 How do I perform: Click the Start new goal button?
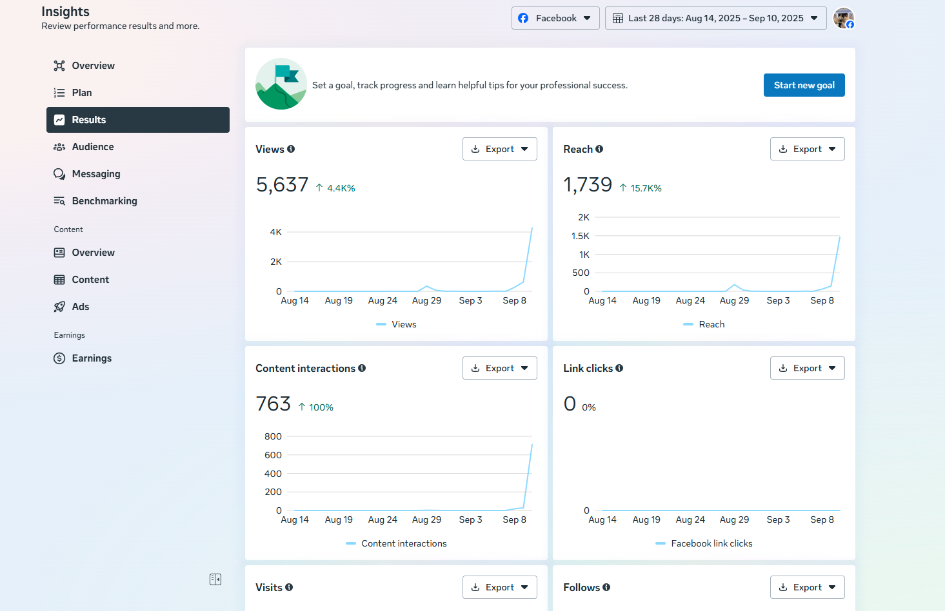(804, 85)
